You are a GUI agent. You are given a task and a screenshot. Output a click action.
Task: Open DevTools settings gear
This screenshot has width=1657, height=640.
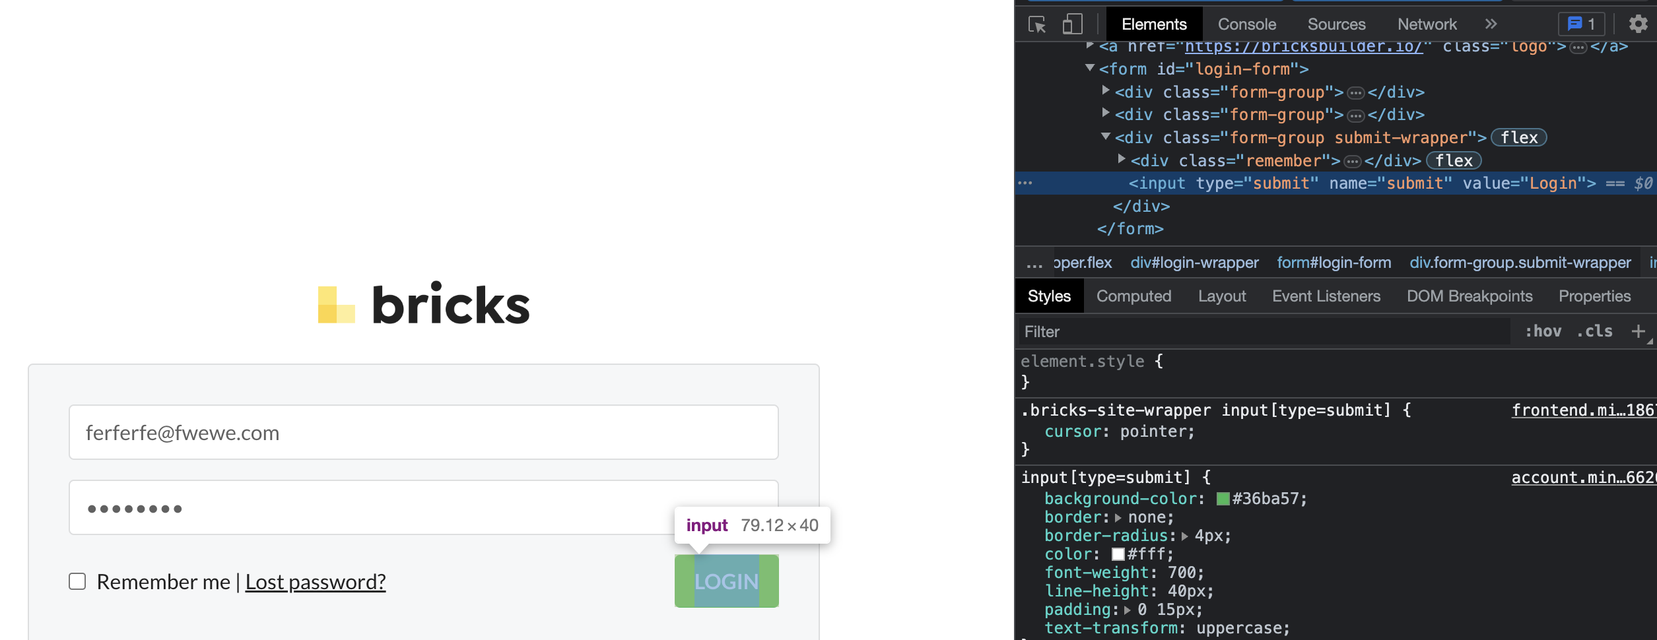tap(1639, 24)
